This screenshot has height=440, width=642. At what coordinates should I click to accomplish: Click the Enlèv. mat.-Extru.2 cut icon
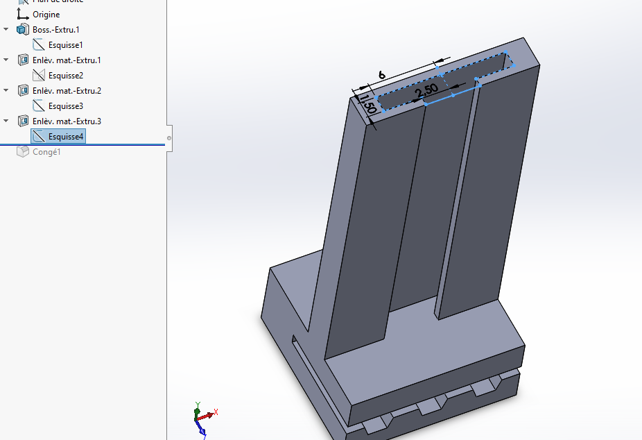click(22, 91)
